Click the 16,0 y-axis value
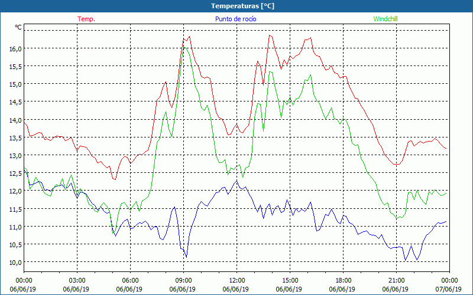This screenshot has width=473, height=295. tap(15, 48)
